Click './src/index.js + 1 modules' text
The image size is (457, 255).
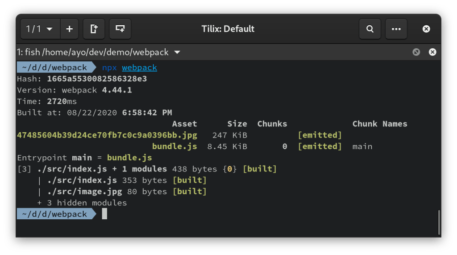[x=102, y=169]
